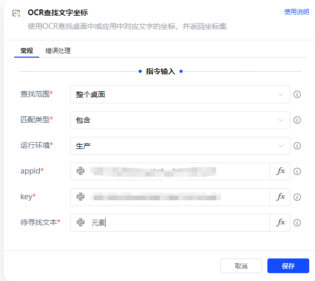Click the 取消 button
Screen dimensions: 315x281
pos(241,266)
